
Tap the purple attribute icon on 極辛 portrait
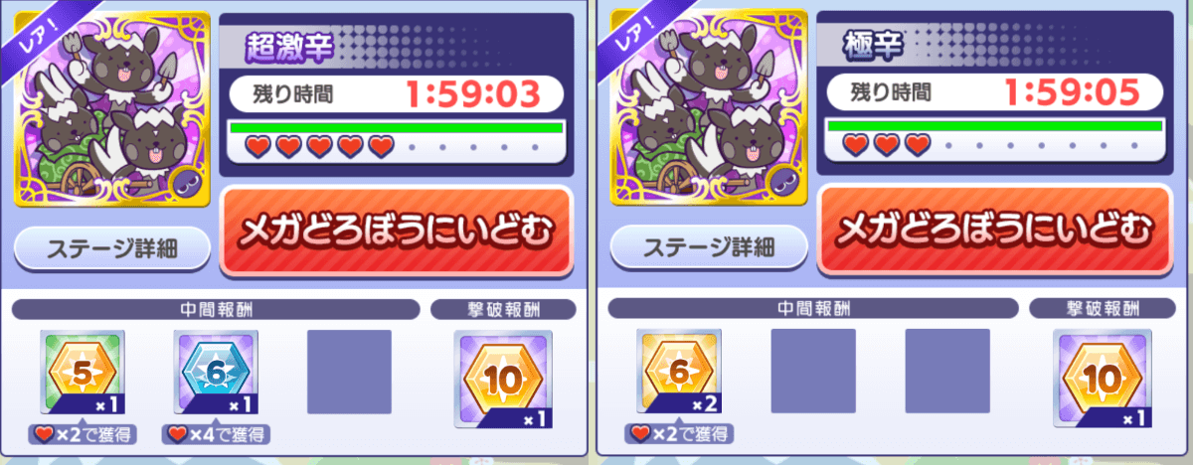[783, 183]
